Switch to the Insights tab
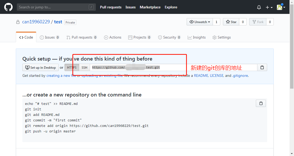The height and width of the screenshot is (156, 294). click(197, 37)
